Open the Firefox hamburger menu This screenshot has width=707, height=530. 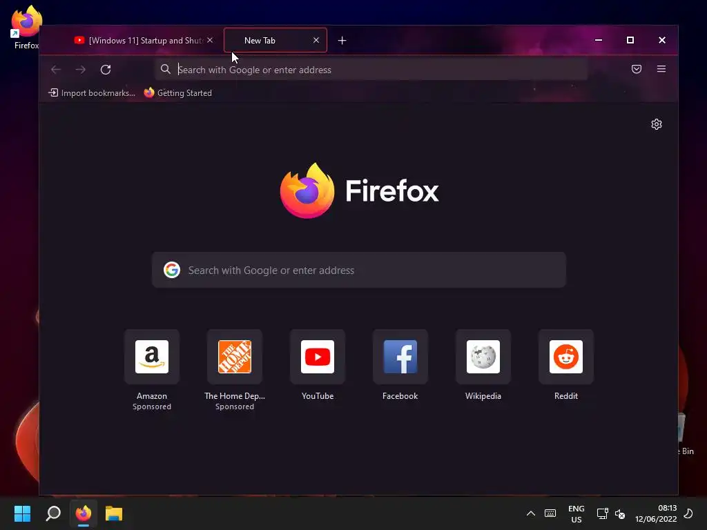(661, 69)
